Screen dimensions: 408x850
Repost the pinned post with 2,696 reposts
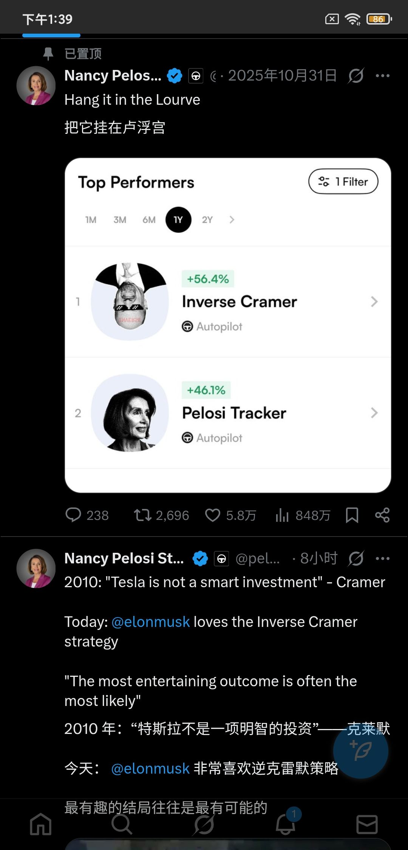click(x=143, y=515)
